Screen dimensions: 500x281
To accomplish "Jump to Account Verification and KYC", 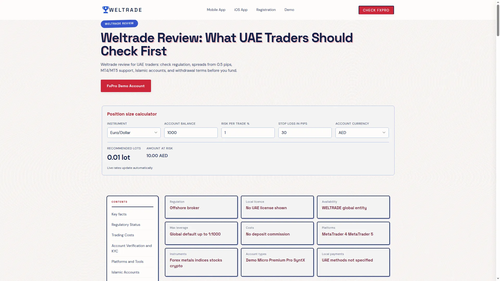I will (132, 248).
